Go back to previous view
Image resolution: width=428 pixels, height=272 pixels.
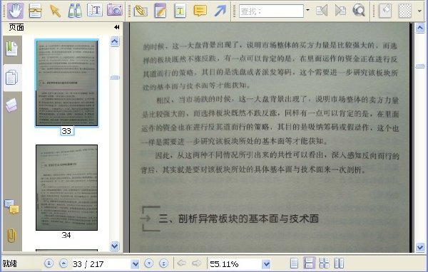(x=181, y=263)
